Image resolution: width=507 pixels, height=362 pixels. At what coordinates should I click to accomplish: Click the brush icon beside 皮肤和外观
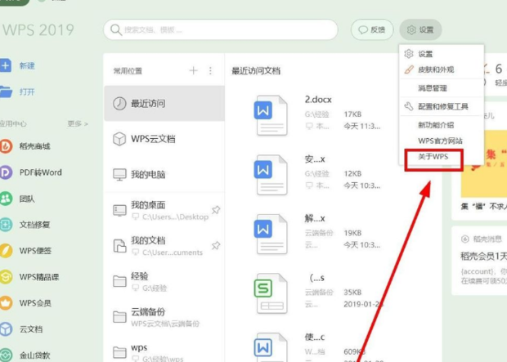coord(409,69)
